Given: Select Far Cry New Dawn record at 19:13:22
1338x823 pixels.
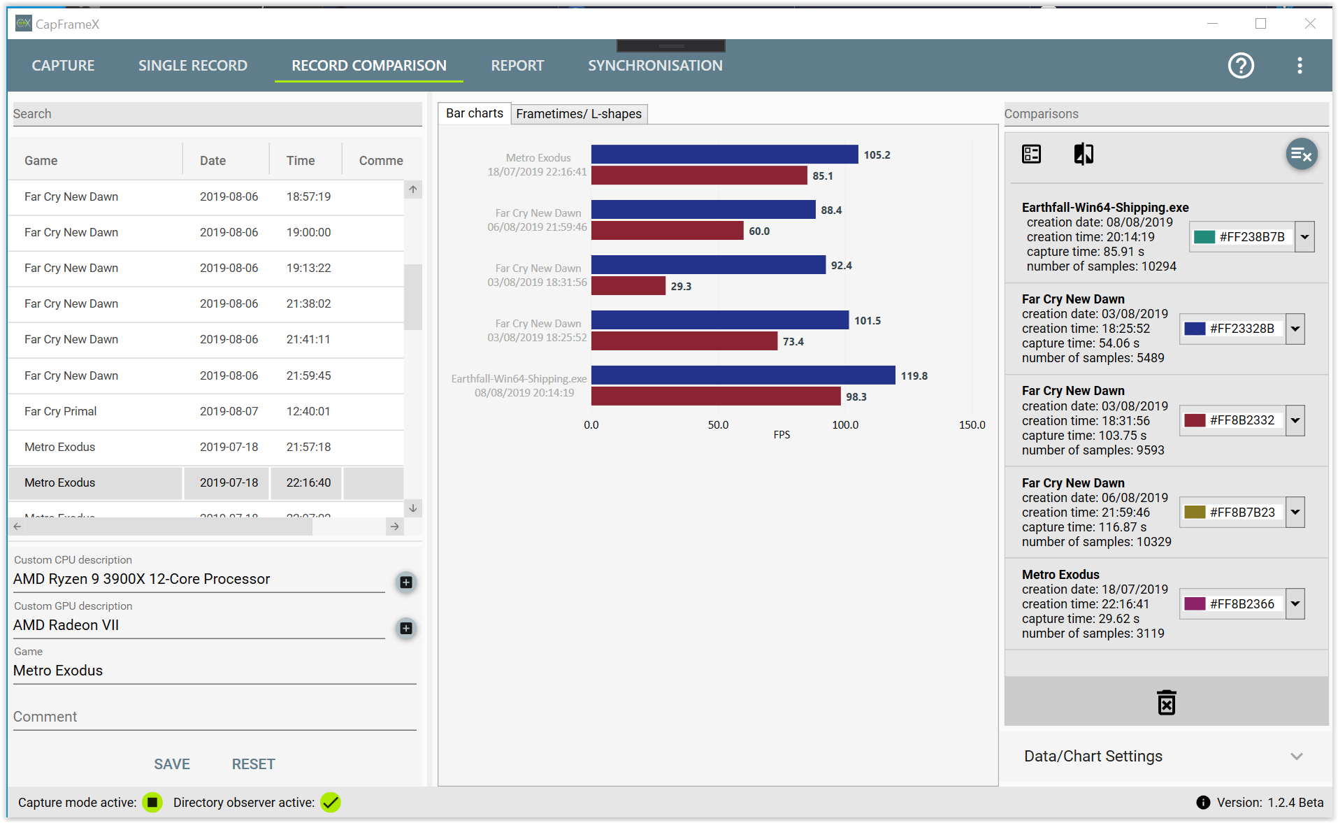Looking at the screenshot, I should click(206, 269).
